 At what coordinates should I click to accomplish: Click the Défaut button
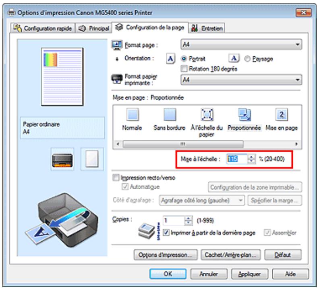pyautogui.click(x=283, y=255)
